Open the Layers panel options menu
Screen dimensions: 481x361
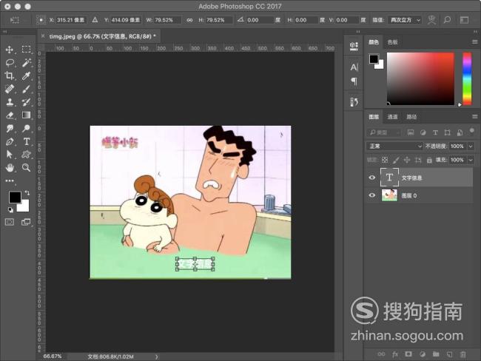tap(474, 117)
